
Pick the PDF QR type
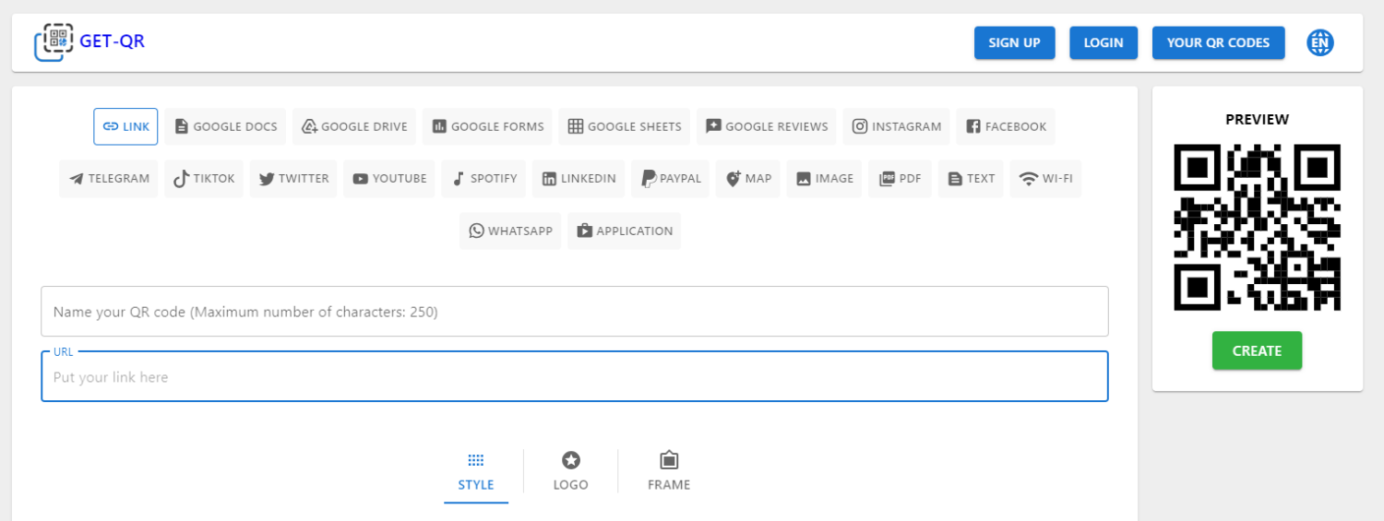pyautogui.click(x=900, y=179)
